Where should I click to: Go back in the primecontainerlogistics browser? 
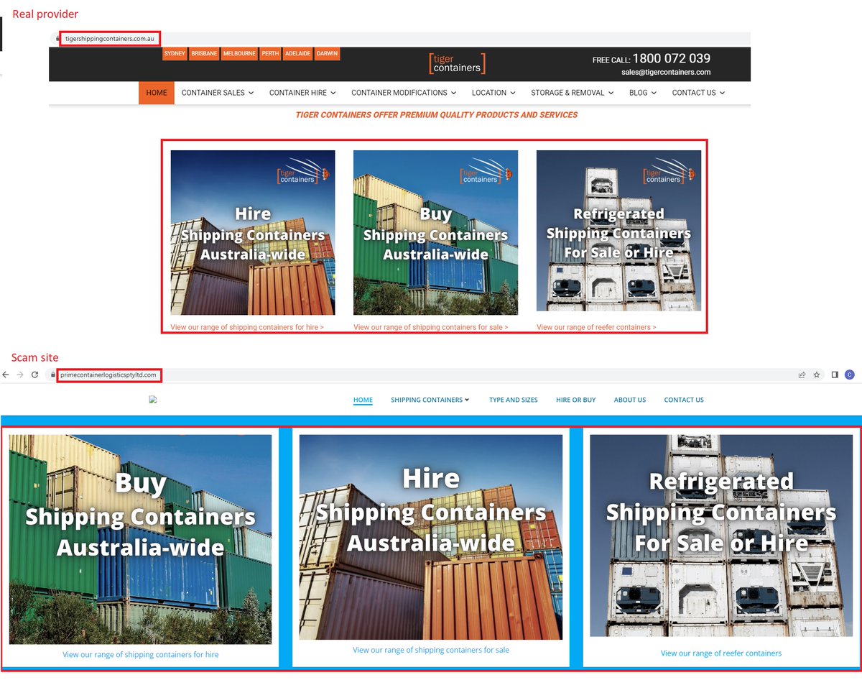coord(6,375)
